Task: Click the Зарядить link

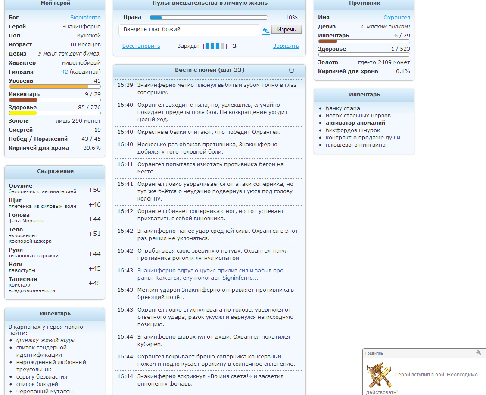Action: [286, 46]
